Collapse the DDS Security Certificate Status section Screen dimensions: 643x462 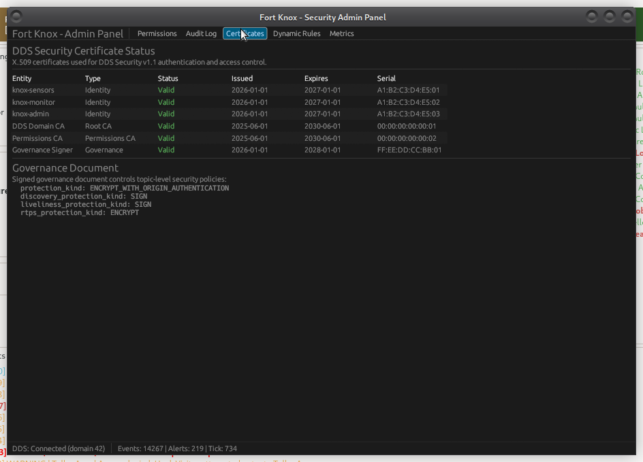click(x=83, y=50)
